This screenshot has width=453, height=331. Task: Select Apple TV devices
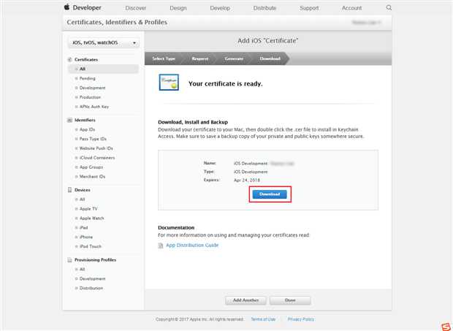tap(88, 209)
